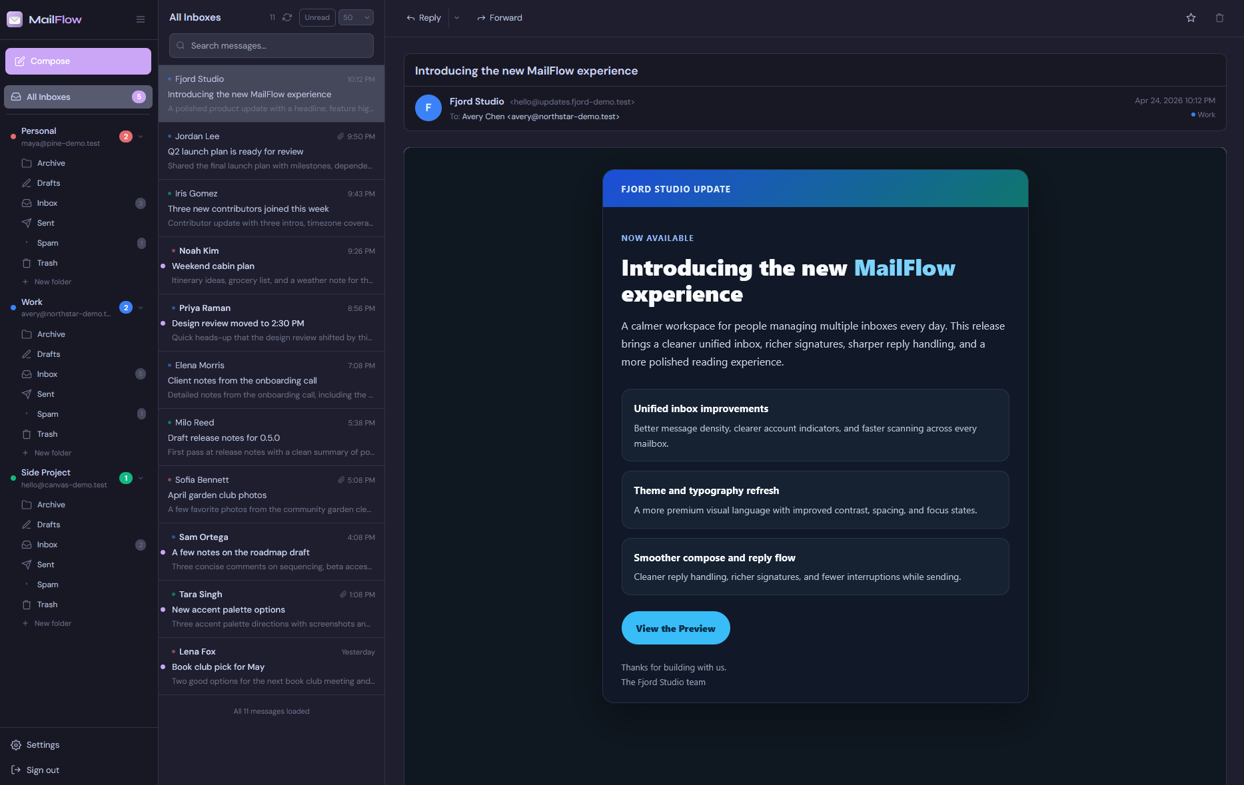Select the Fjord Studio message in list

(x=271, y=94)
